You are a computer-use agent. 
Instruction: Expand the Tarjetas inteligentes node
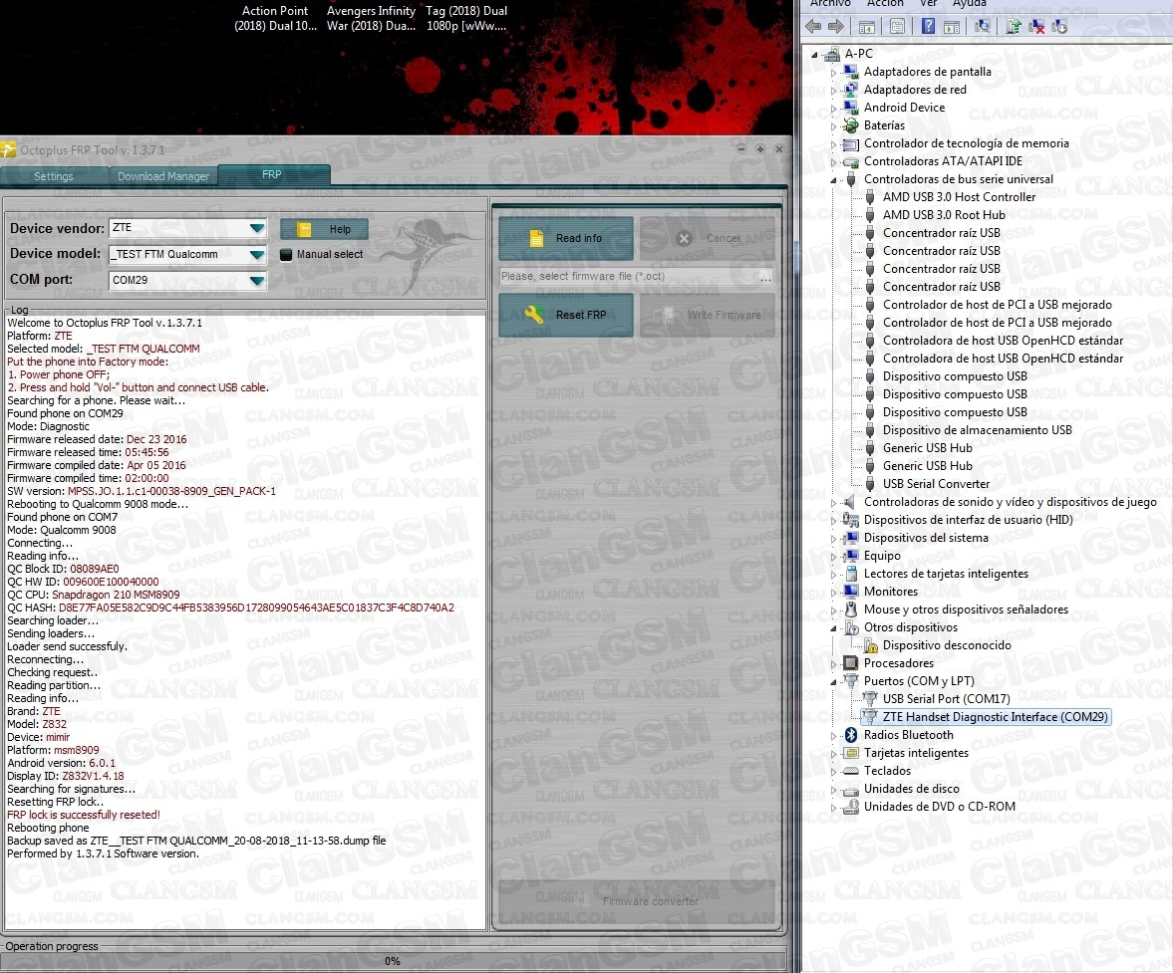click(x=833, y=754)
